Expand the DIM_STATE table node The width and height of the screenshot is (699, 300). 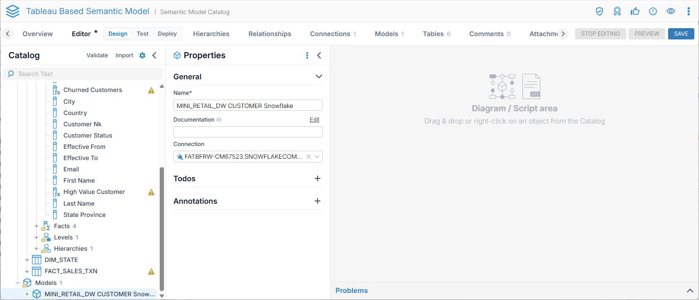click(x=27, y=260)
